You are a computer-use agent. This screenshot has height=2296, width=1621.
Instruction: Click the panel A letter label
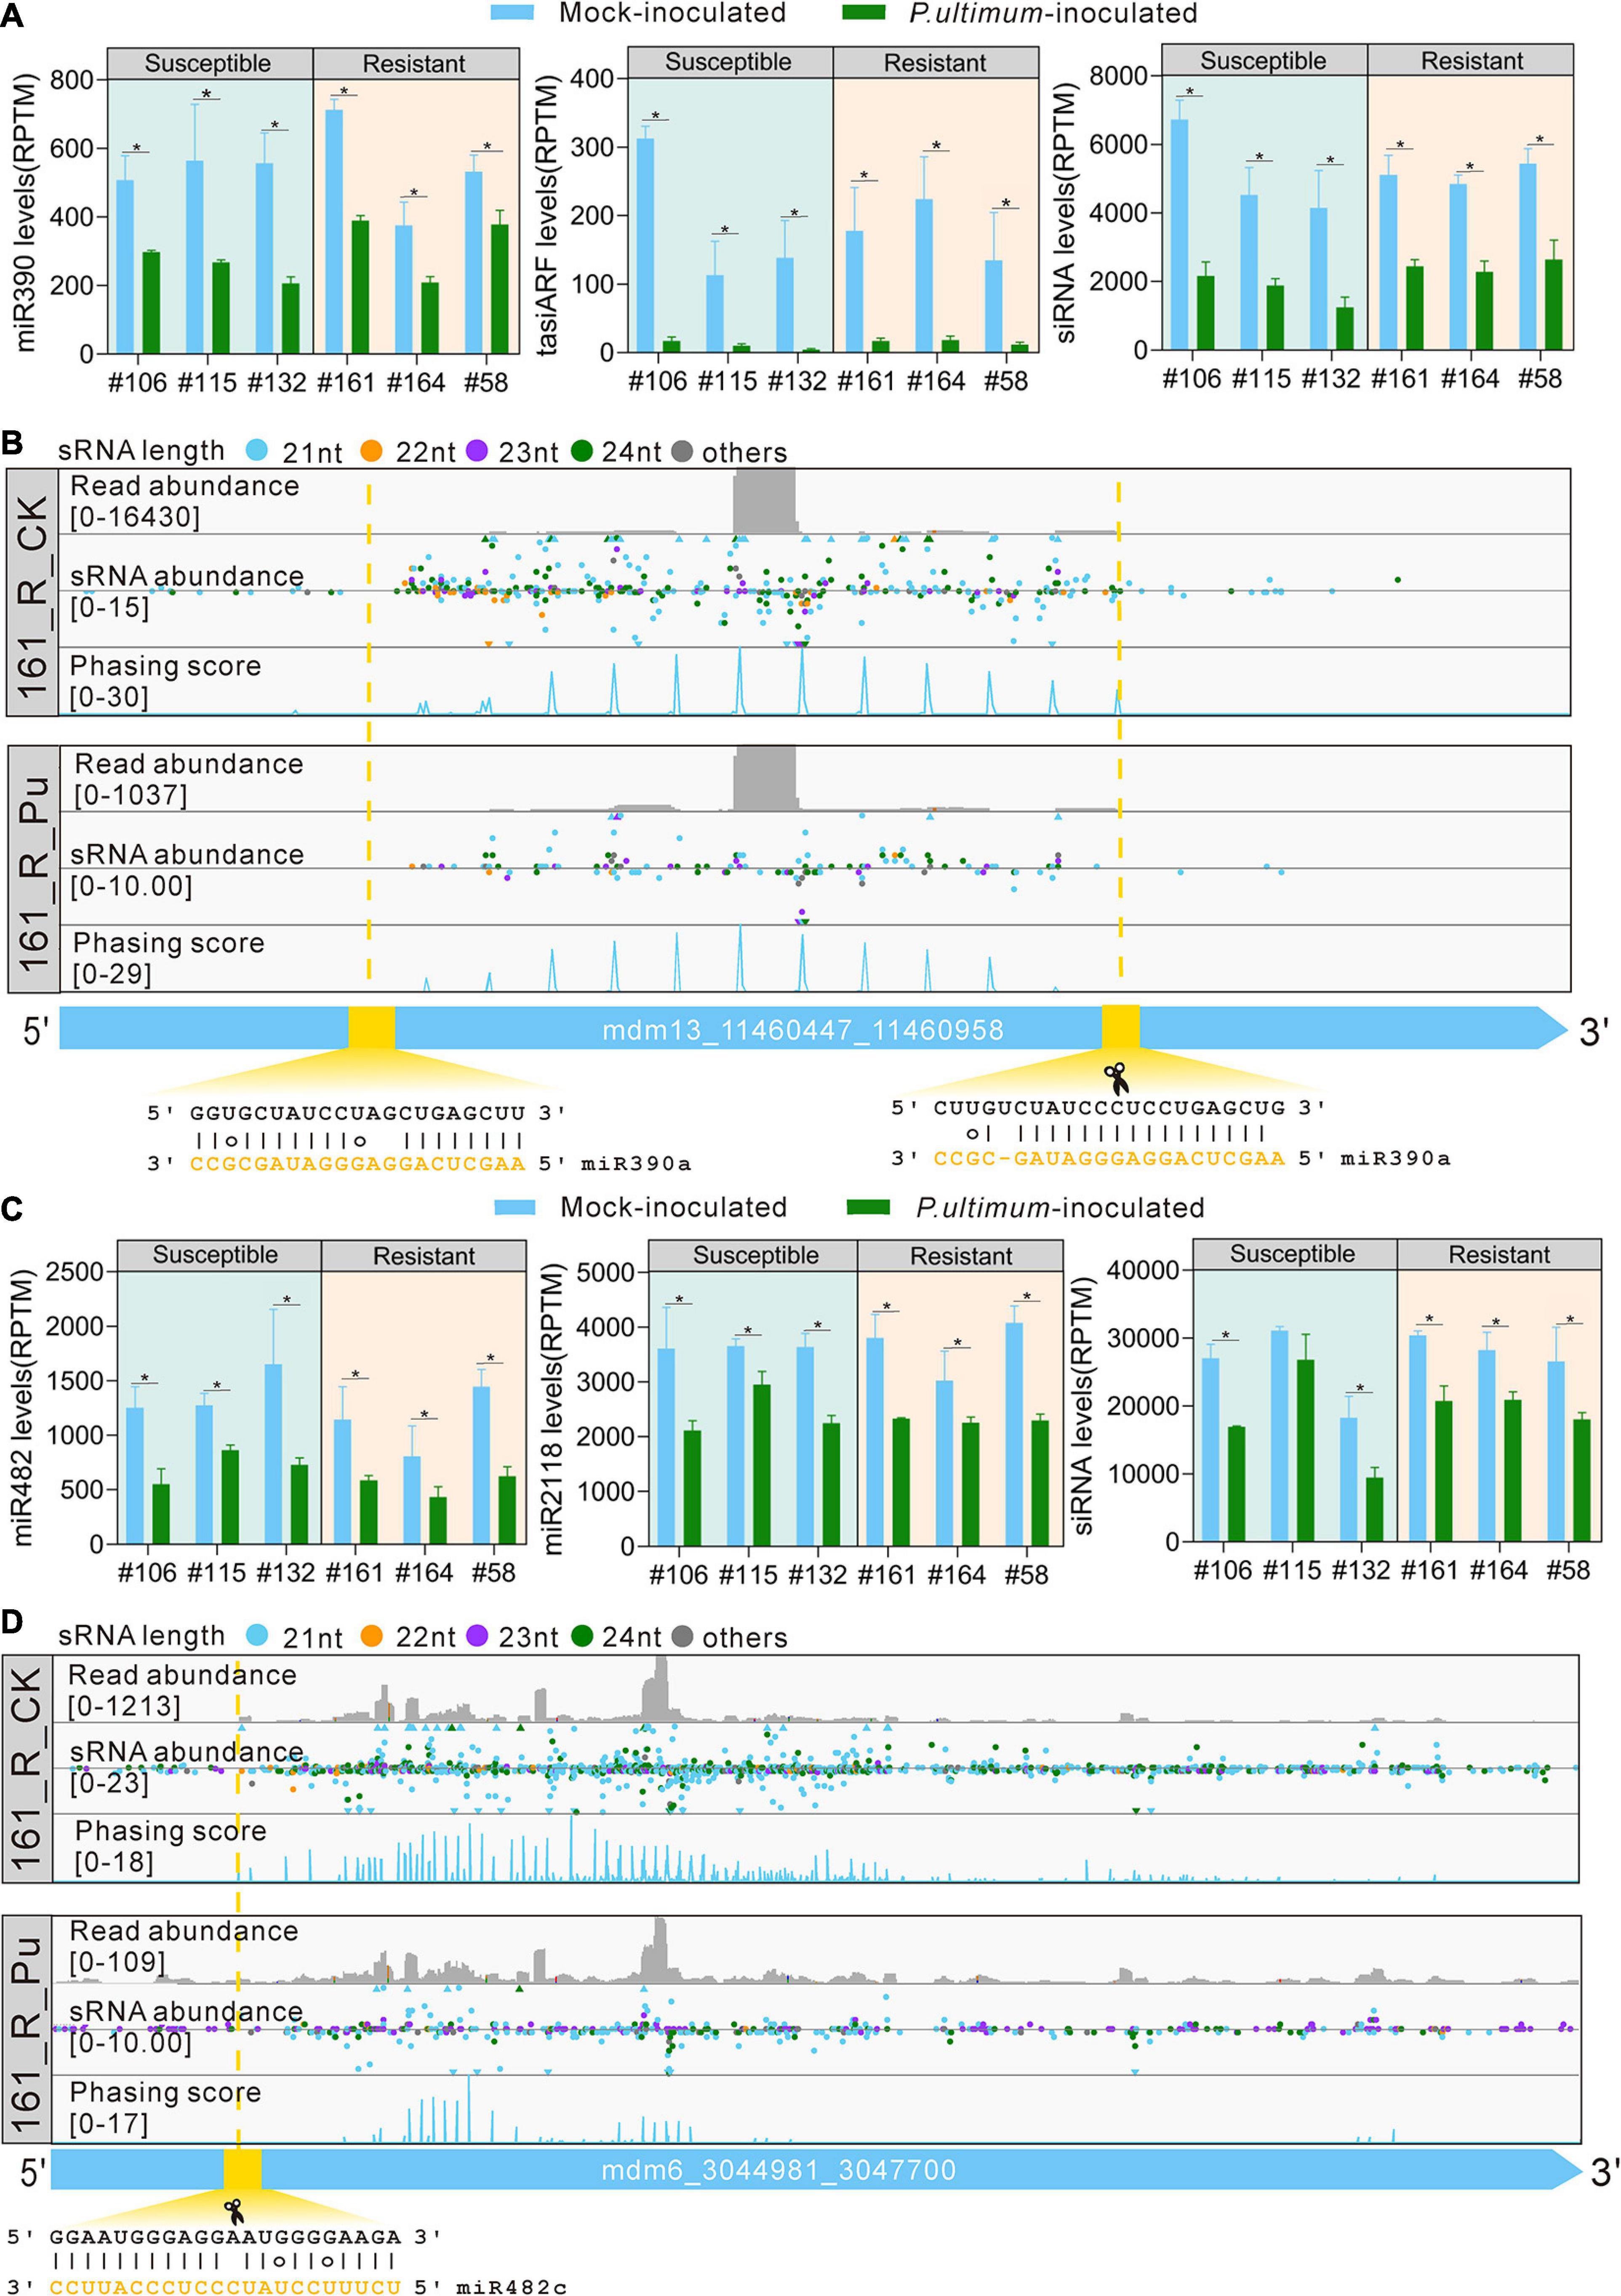point(12,13)
